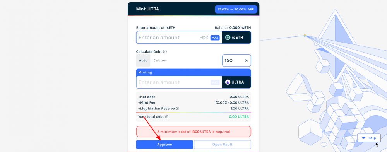Click the Approve button
Viewport: 387px width, 152px height.
click(164, 145)
